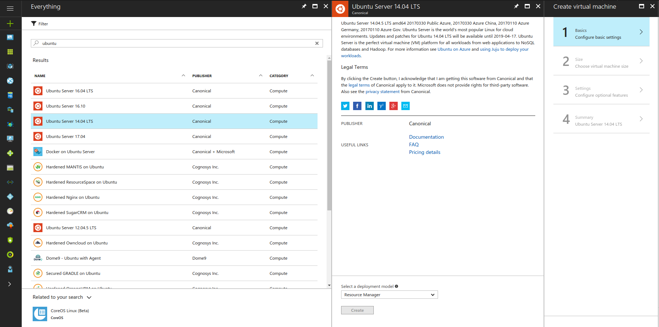Sort results by PUBLISHER column caret
The width and height of the screenshot is (659, 327).
click(x=261, y=76)
